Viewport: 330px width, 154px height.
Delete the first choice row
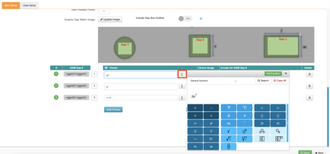pos(309,74)
